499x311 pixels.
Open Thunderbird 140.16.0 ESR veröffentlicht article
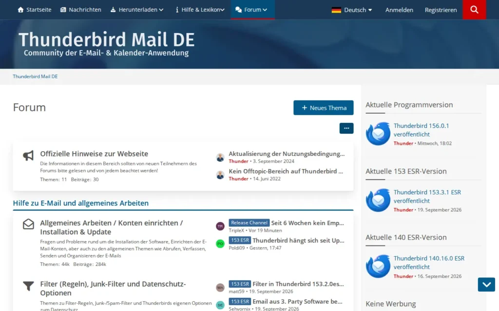(429, 262)
